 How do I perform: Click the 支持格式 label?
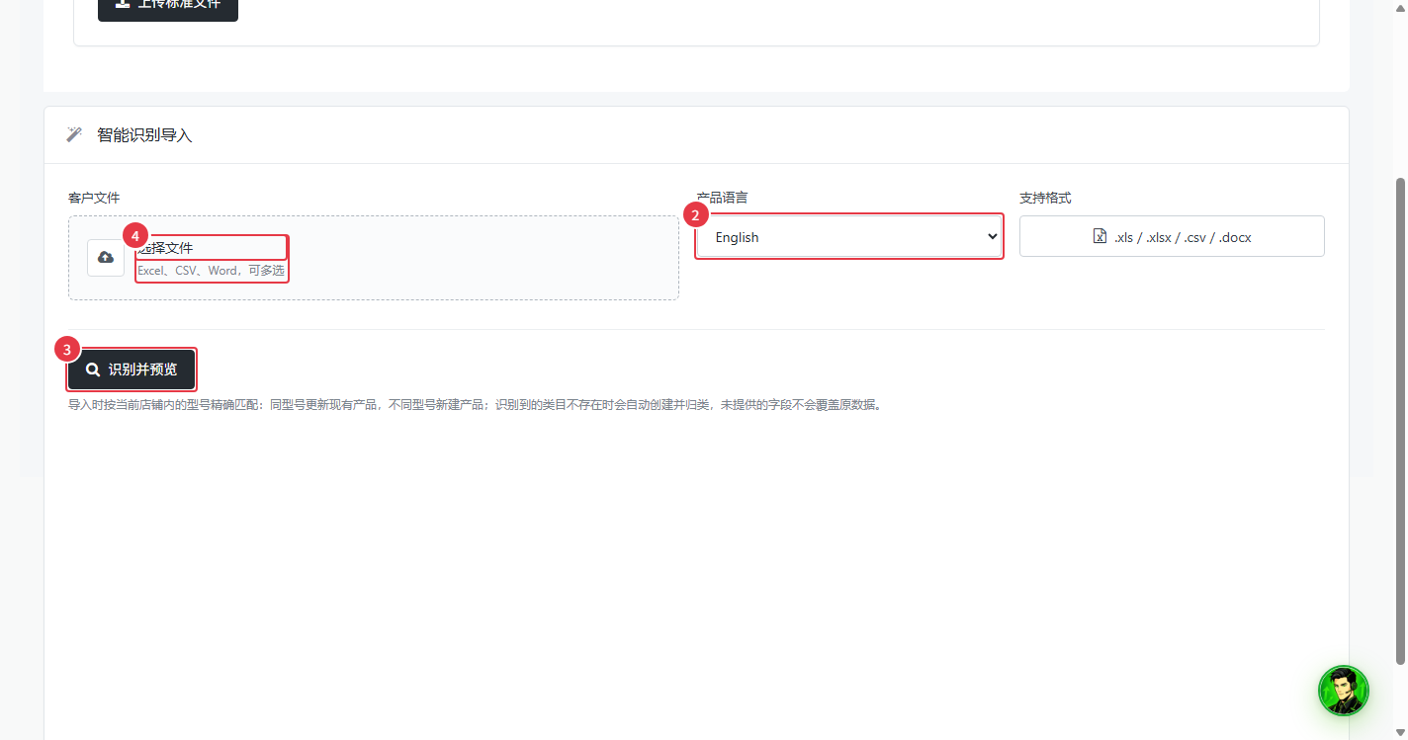pyautogui.click(x=1045, y=198)
